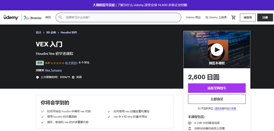Click the course preview thumbnail image

[x=217, y=50]
